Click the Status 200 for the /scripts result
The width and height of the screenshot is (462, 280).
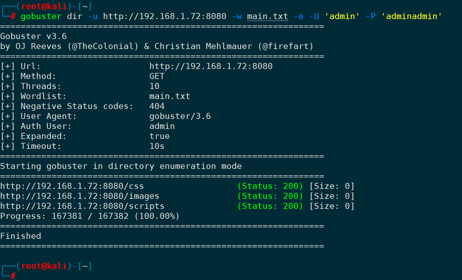pyautogui.click(x=270, y=206)
